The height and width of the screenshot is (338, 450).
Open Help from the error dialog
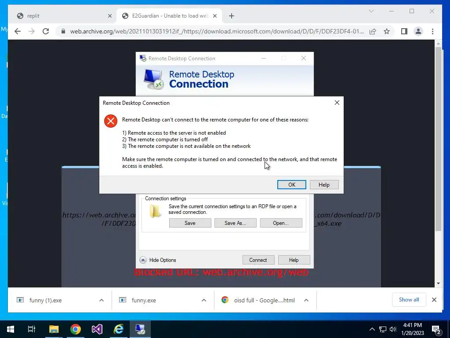pos(324,184)
